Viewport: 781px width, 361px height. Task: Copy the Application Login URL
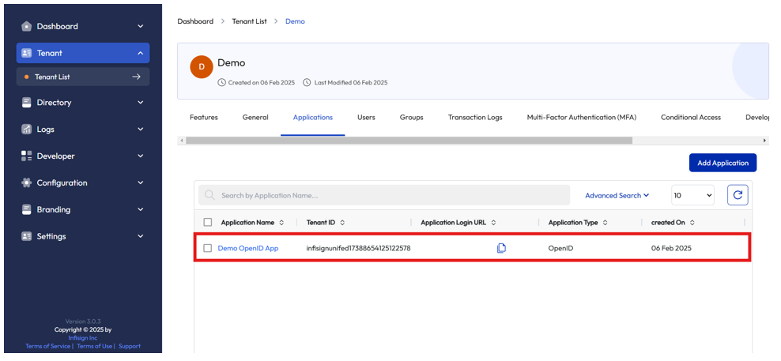(501, 248)
